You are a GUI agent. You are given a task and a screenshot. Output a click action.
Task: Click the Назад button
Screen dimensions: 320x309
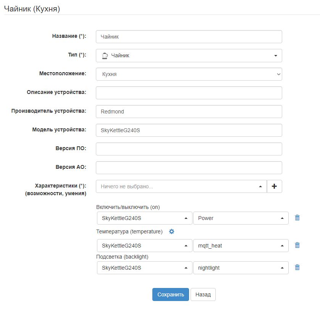(203, 294)
